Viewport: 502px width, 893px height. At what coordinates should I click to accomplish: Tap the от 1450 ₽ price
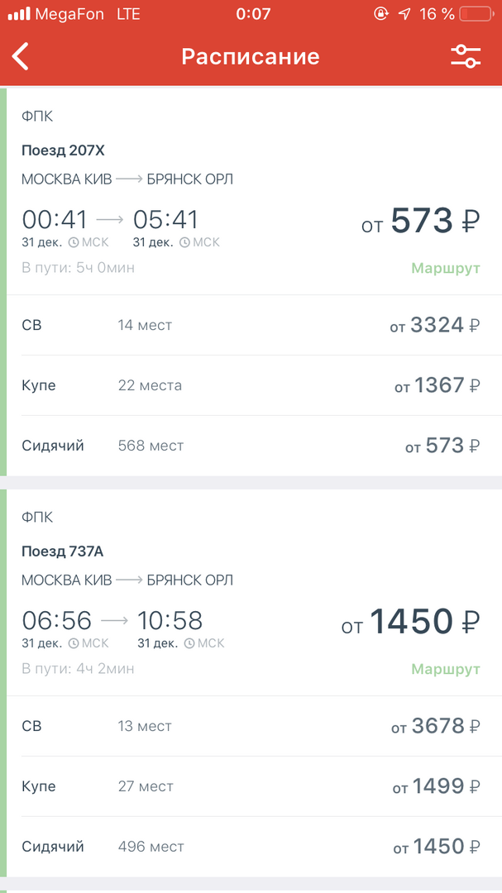410,623
